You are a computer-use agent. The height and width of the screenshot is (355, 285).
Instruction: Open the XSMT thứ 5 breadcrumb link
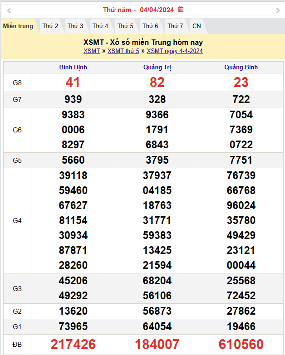[x=123, y=51]
